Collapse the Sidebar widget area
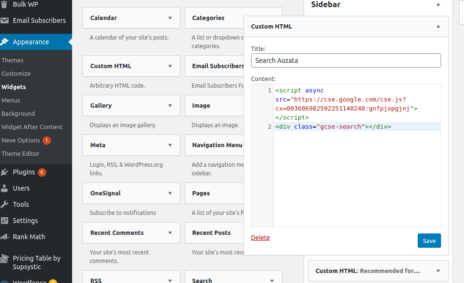The image size is (464, 283). [x=438, y=5]
